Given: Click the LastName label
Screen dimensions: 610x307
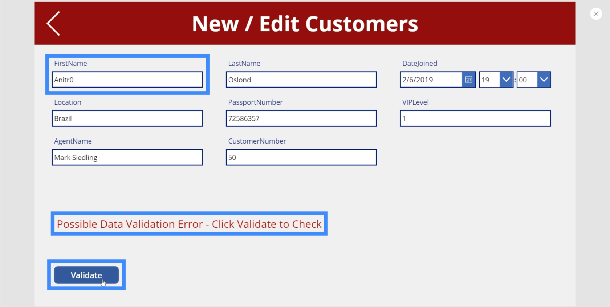Looking at the screenshot, I should (x=244, y=63).
